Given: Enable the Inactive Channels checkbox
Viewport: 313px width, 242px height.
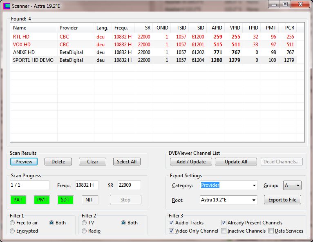Looking at the screenshot, I should pos(224,231).
